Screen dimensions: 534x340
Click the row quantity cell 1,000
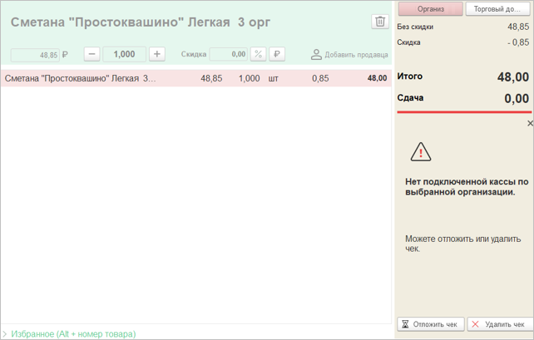click(249, 78)
